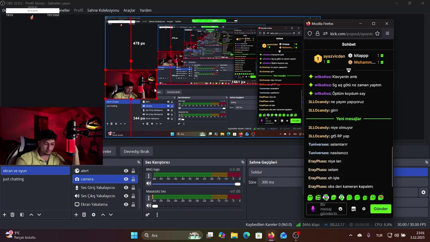Click ayazvicdan in Kick leaderboard

(x=334, y=56)
